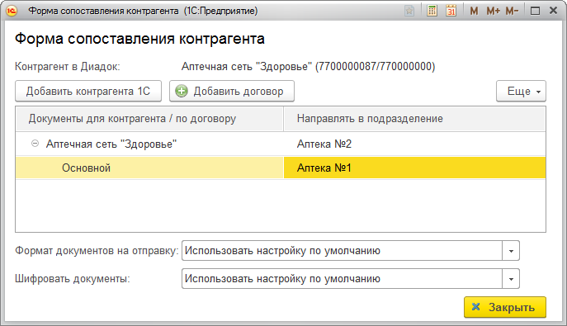Image resolution: width=567 pixels, height=326 pixels.
Task: Click column header 'Направлять в подразделение'
Action: [x=415, y=119]
